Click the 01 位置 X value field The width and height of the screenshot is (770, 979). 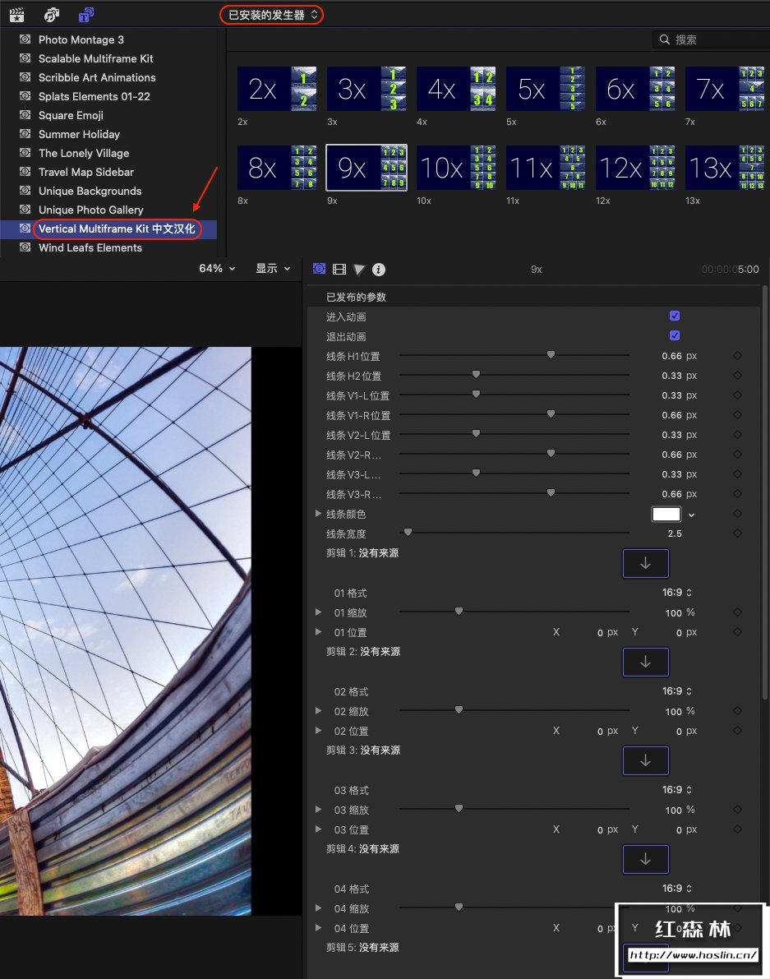(x=600, y=632)
